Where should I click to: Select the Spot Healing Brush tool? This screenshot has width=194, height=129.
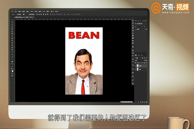pos(12,34)
